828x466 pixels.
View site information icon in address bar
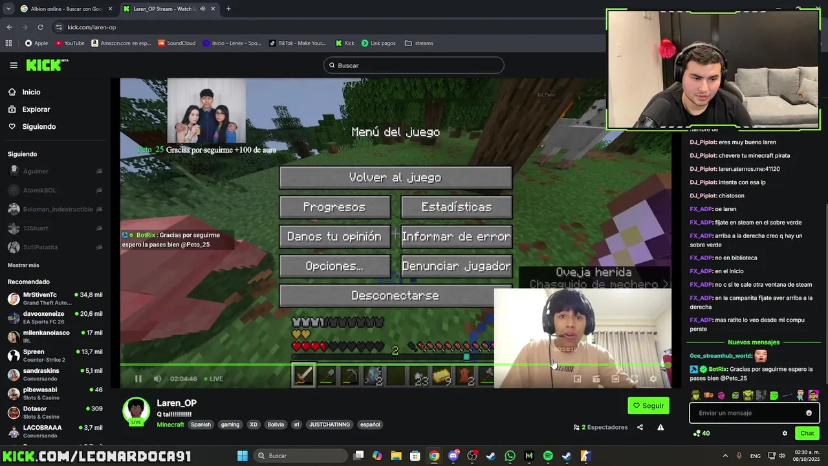pyautogui.click(x=59, y=27)
